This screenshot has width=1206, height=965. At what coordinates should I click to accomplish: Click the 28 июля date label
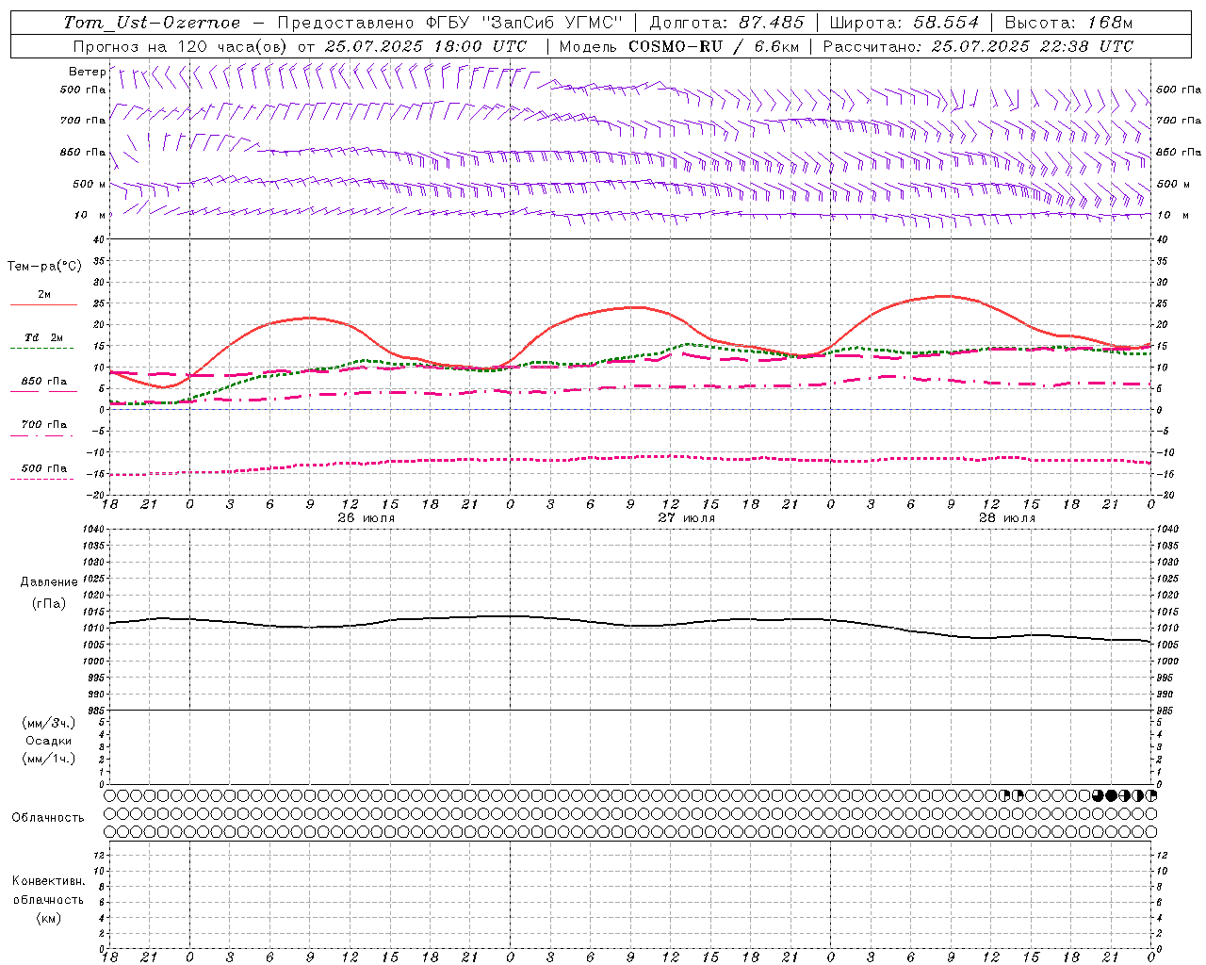[x=1006, y=518]
